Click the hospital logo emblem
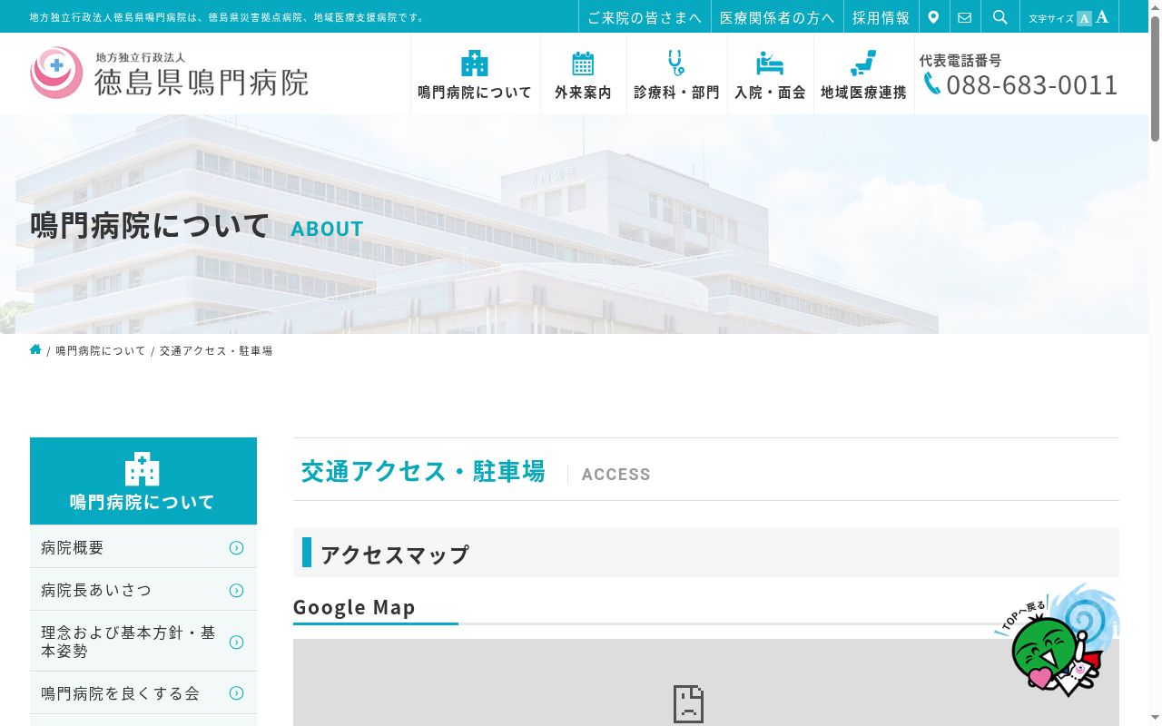The height and width of the screenshot is (726, 1162). [x=56, y=73]
